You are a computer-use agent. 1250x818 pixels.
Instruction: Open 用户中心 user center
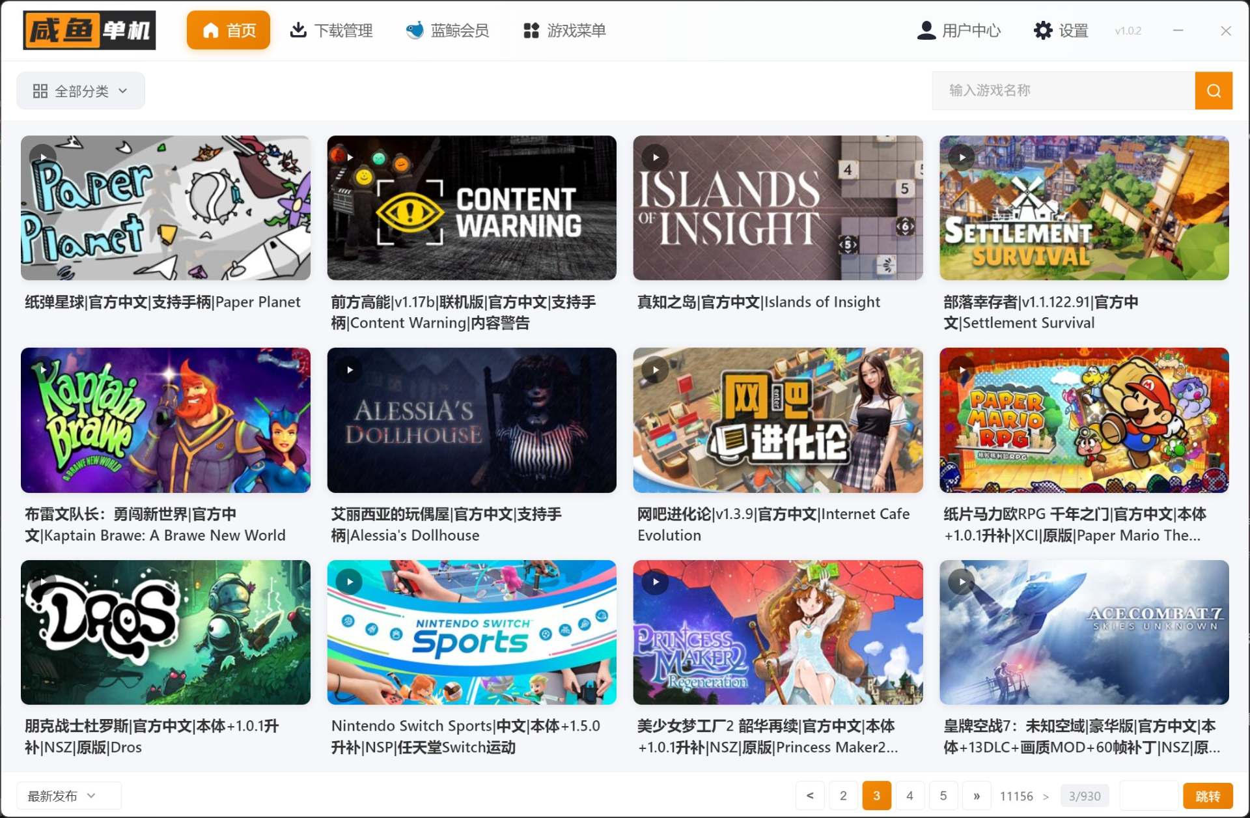(958, 31)
